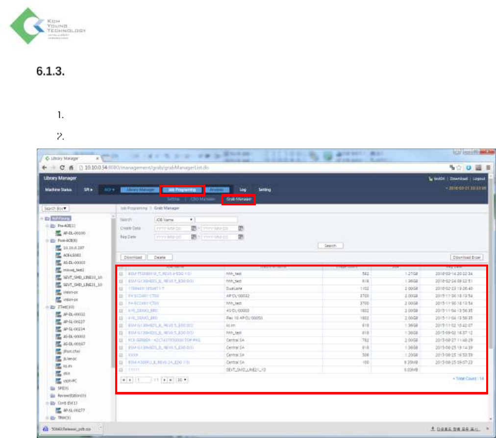Check the row with equipment DualLane

[x=121, y=289]
